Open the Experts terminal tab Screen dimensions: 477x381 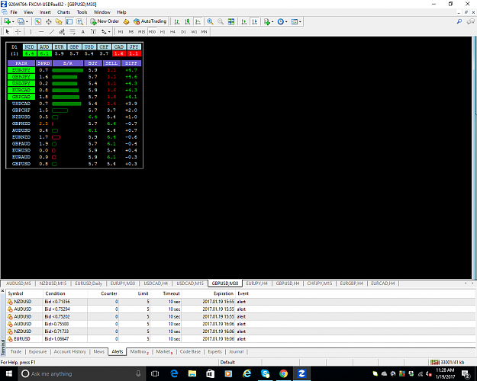click(x=214, y=351)
